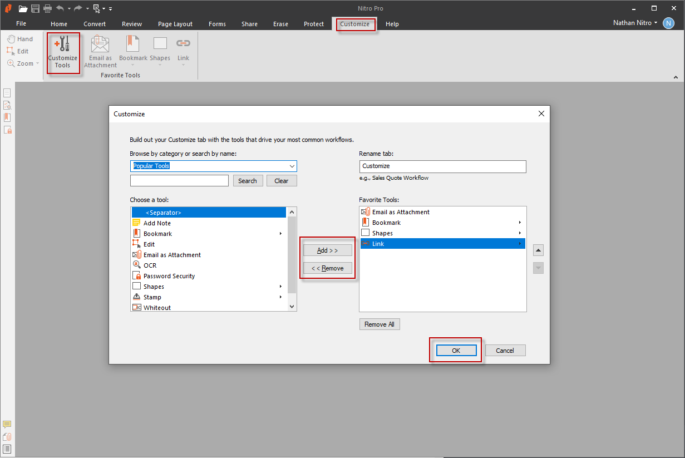
Task: Save the document using the Save icon
Action: pos(35,8)
